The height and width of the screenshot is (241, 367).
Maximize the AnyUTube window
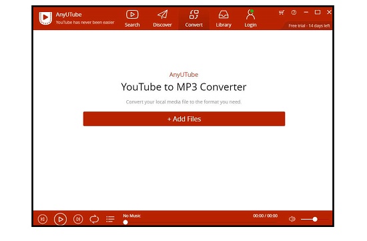click(x=318, y=12)
